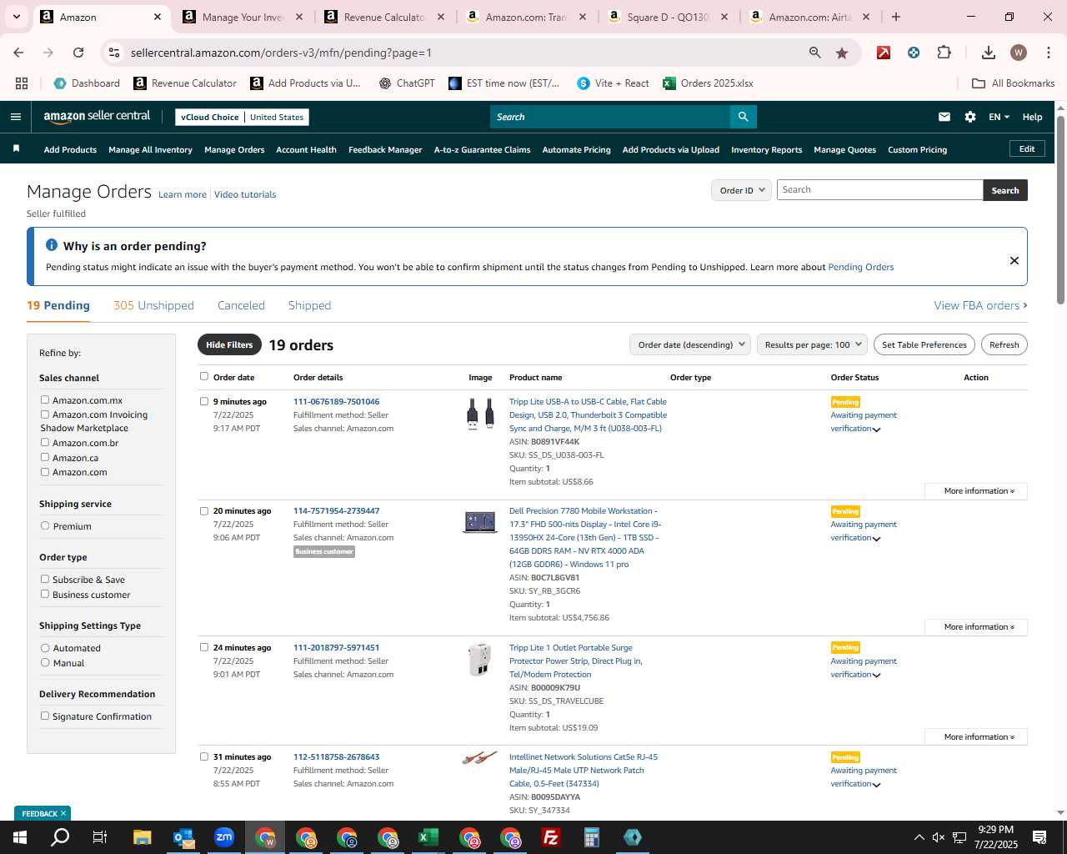Screen dimensions: 1067x854
Task: Open the View FBA orders link
Action: 980,305
